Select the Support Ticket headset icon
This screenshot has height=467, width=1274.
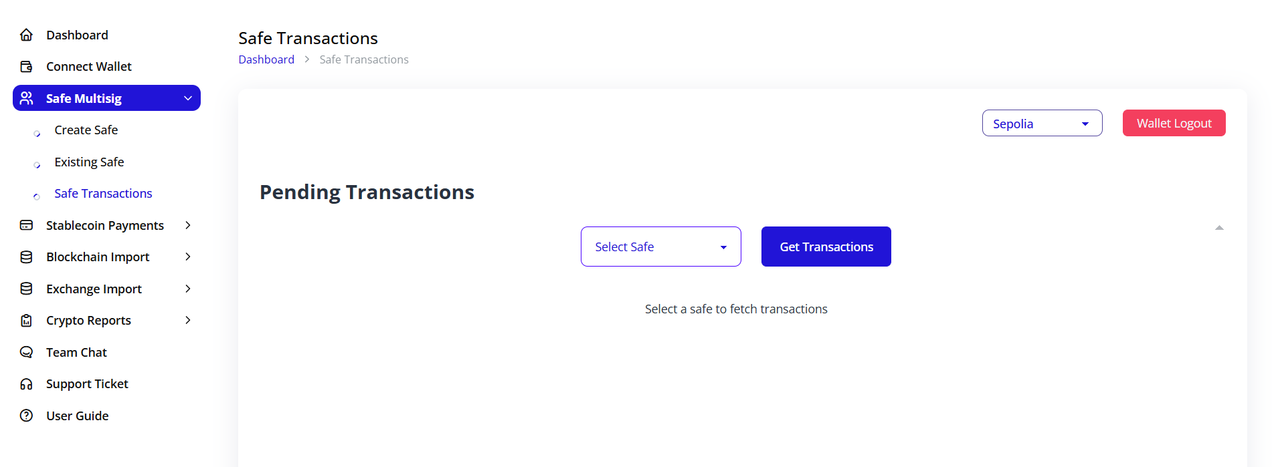[26, 383]
